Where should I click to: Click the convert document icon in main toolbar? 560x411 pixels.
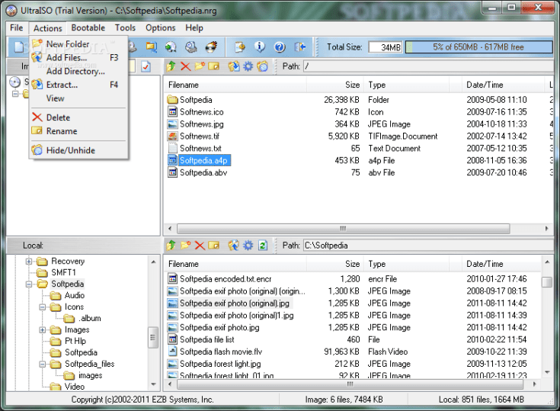pyautogui.click(x=240, y=47)
